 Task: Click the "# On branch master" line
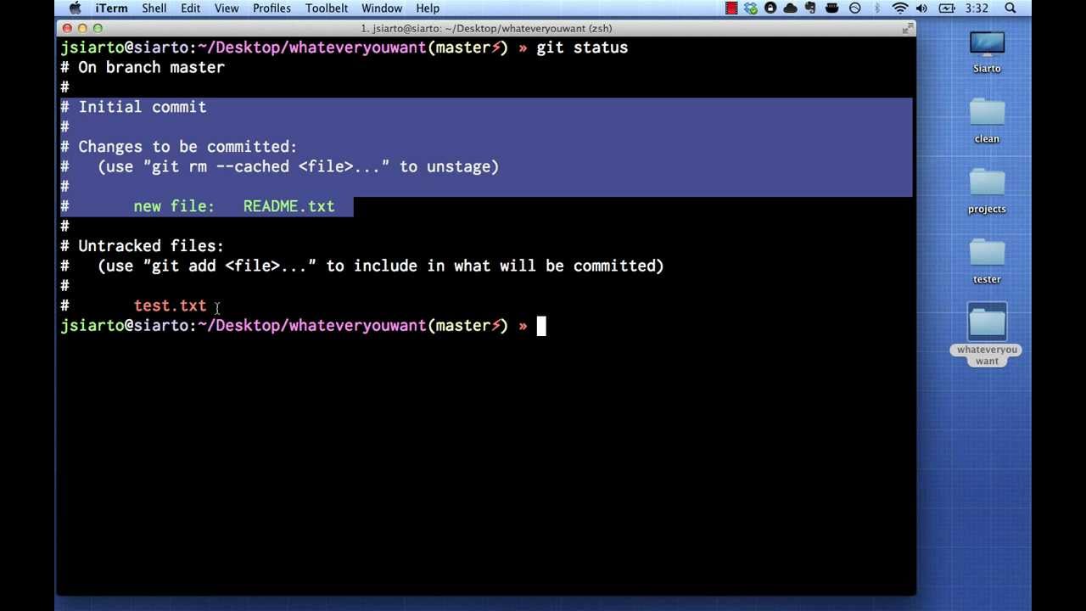pyautogui.click(x=143, y=67)
